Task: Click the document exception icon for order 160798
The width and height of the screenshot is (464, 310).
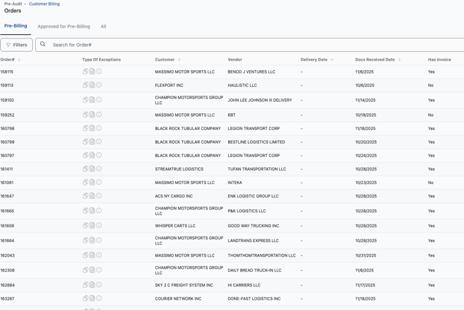Action: (92, 128)
